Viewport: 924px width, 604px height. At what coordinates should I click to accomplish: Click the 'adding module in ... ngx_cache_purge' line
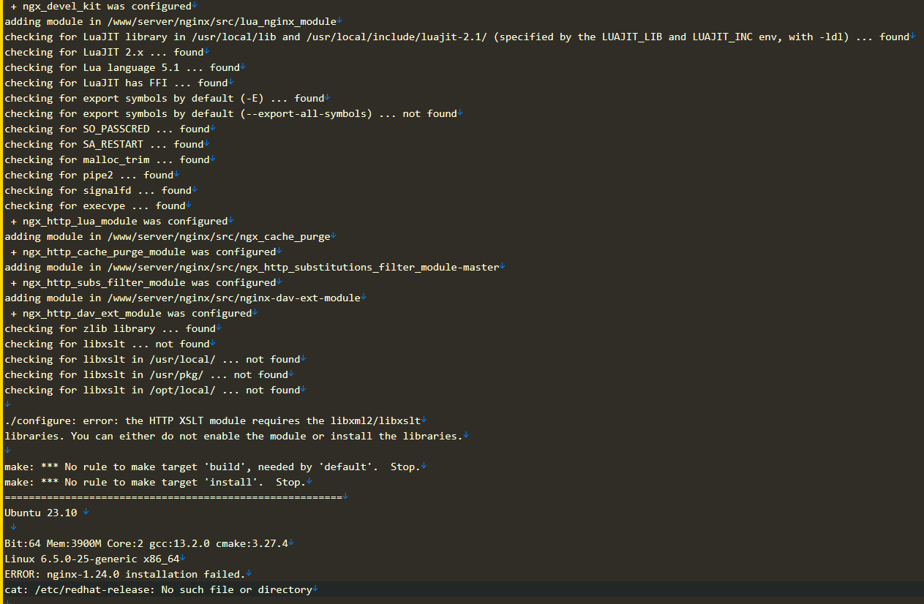(168, 236)
